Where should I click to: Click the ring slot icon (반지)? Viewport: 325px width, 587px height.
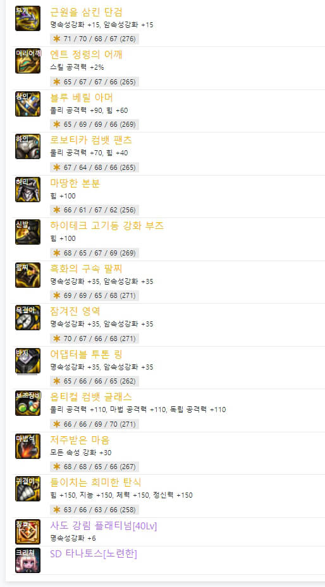(28, 361)
